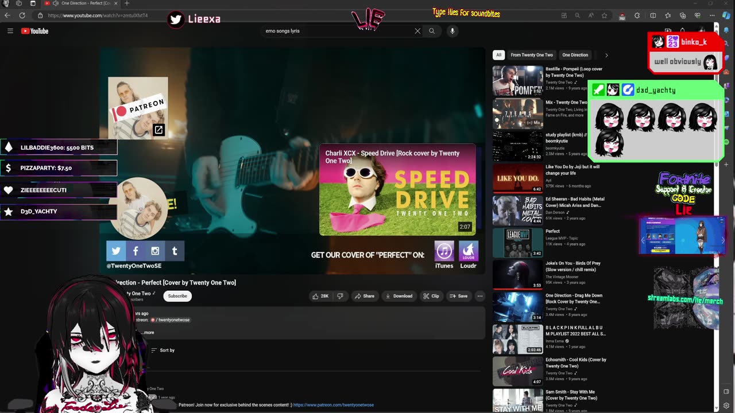Viewport: 735px width, 413px height.
Task: Open the Patreon end-screen card
Action: [138, 108]
